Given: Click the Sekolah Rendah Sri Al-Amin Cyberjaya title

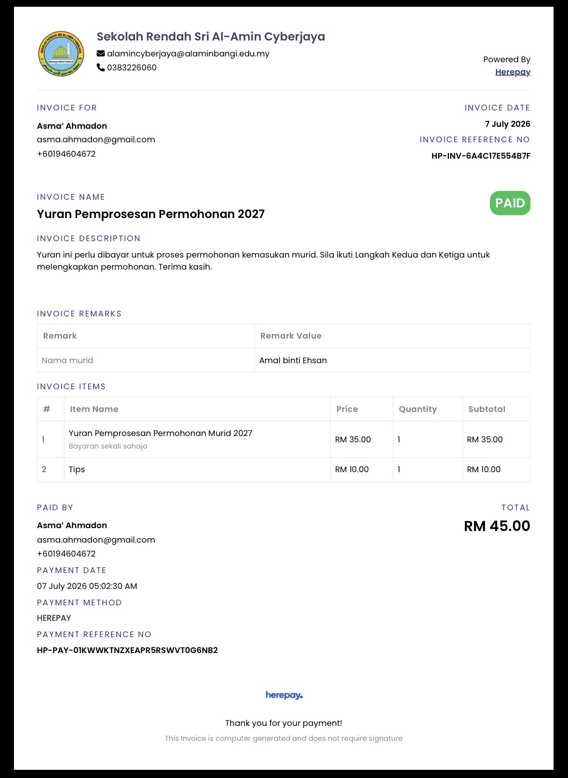Looking at the screenshot, I should pyautogui.click(x=211, y=37).
